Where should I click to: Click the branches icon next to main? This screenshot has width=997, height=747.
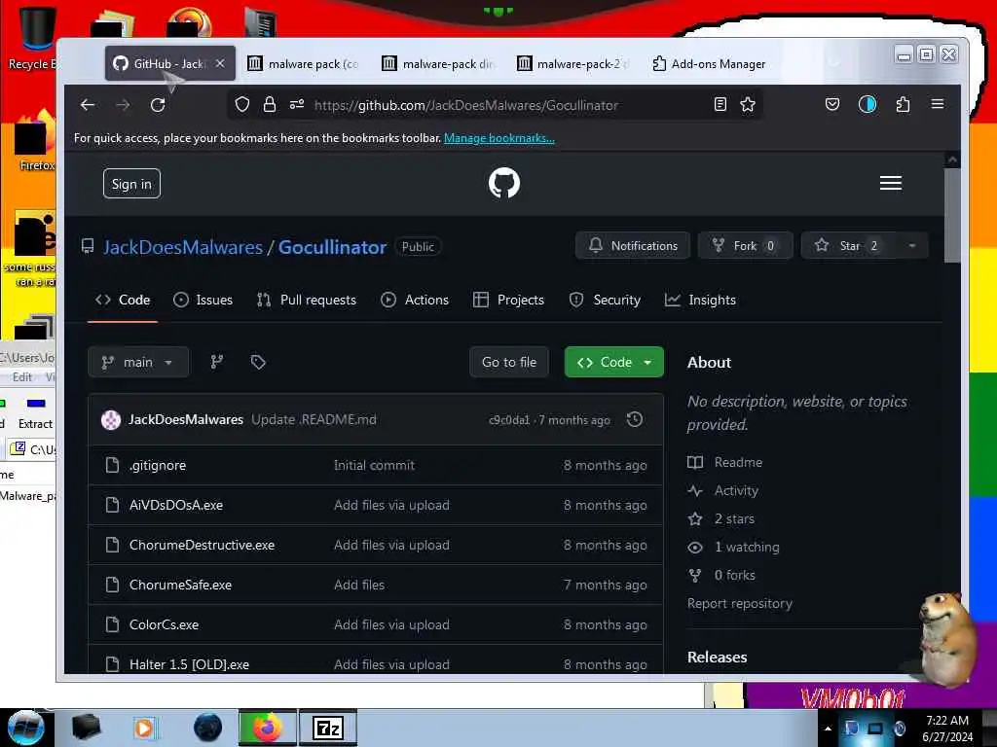pyautogui.click(x=217, y=362)
